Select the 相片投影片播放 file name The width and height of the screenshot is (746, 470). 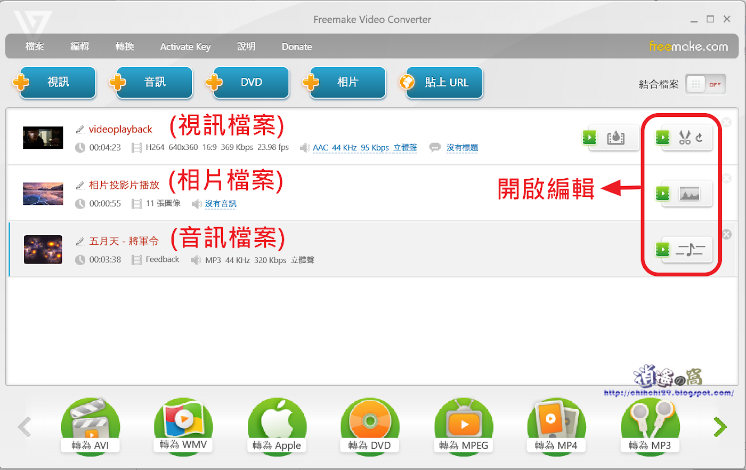(x=124, y=185)
